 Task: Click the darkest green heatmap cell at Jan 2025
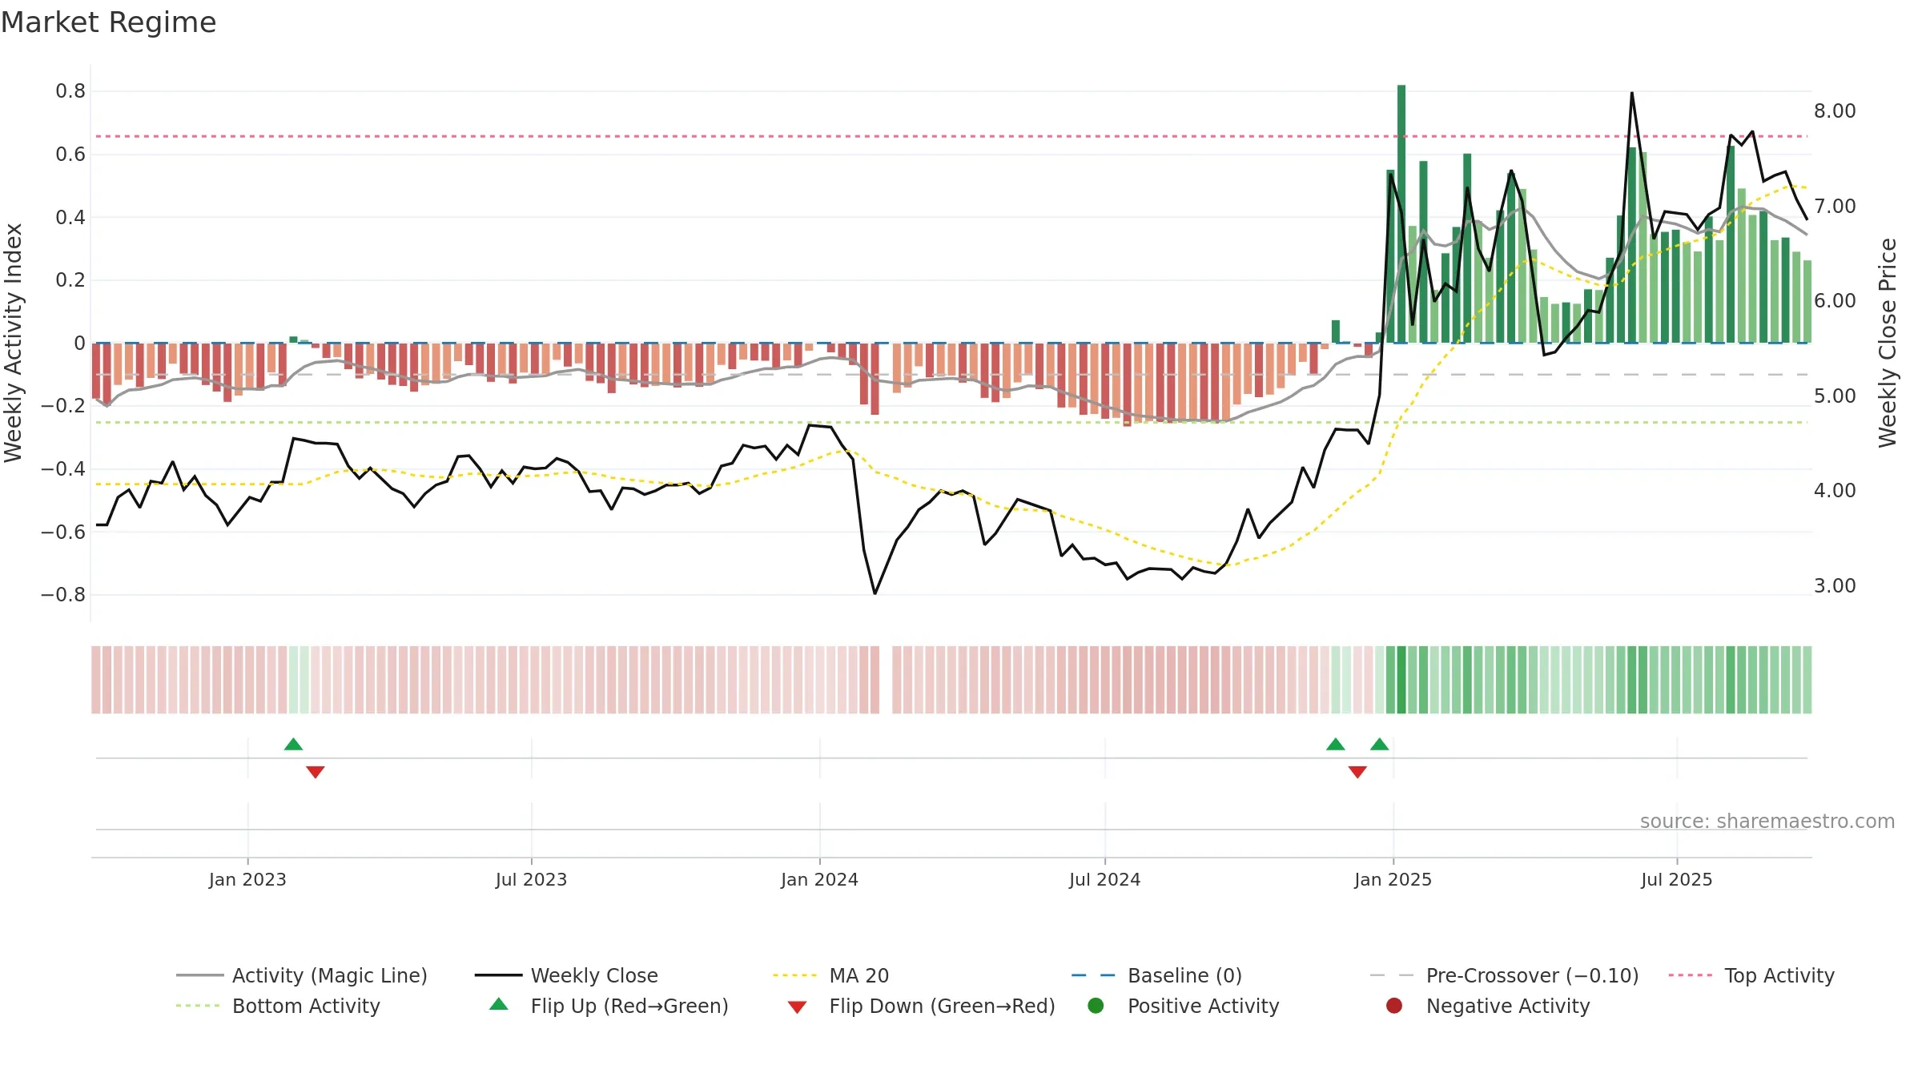pyautogui.click(x=1401, y=680)
